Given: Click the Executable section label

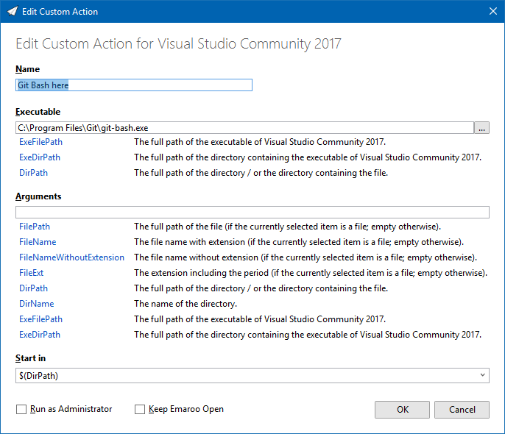Looking at the screenshot, I should click(x=38, y=112).
